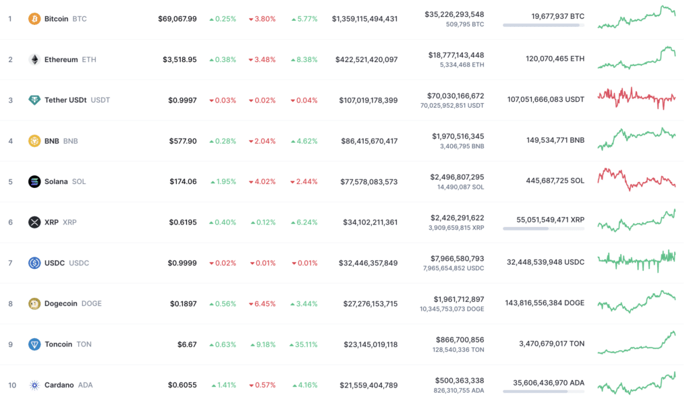Viewport: 691px width, 405px height.
Task: Click the Toncoin blue logo icon
Action: [34, 344]
